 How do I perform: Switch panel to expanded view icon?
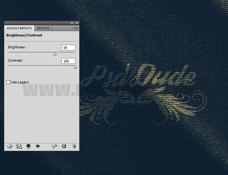[19, 146]
